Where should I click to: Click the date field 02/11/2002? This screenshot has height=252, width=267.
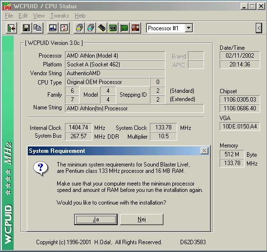click(x=240, y=56)
